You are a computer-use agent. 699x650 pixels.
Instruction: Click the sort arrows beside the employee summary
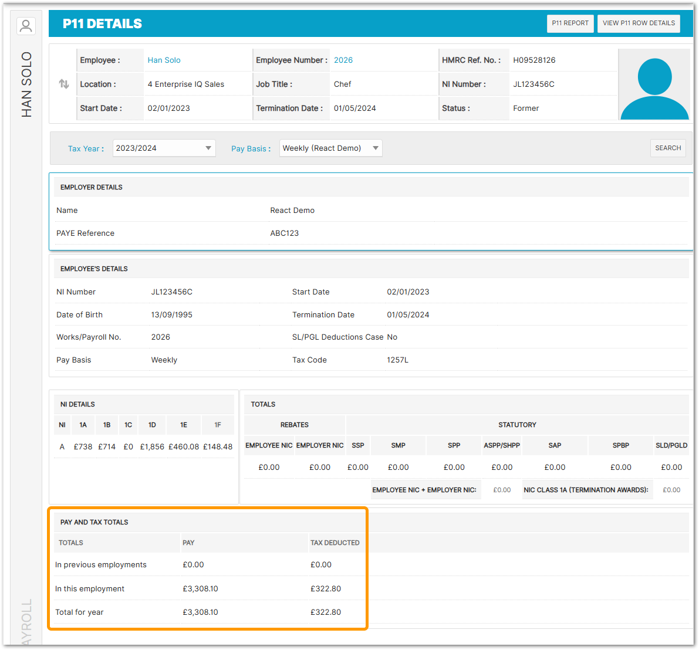(63, 84)
